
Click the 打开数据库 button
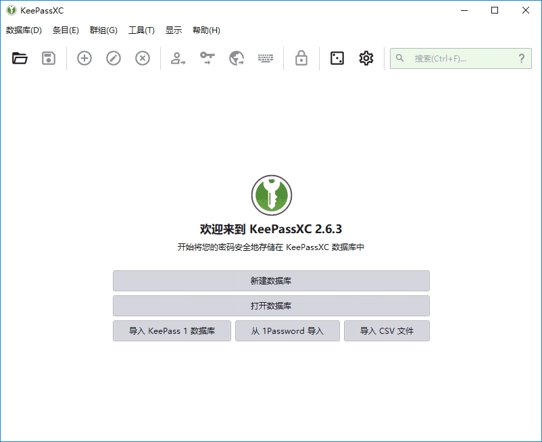(271, 305)
